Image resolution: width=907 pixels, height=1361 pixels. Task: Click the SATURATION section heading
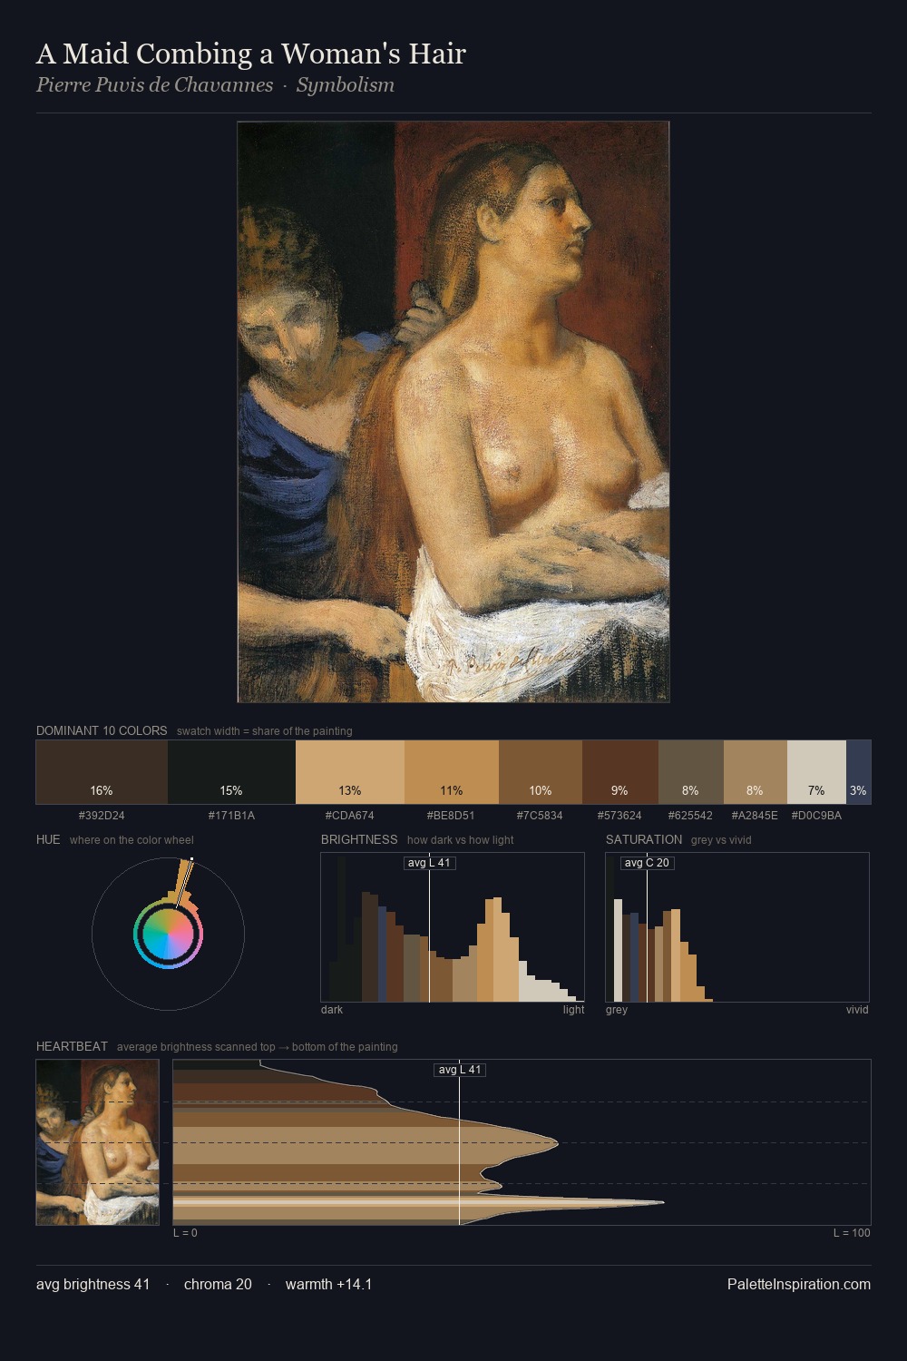pyautogui.click(x=644, y=839)
